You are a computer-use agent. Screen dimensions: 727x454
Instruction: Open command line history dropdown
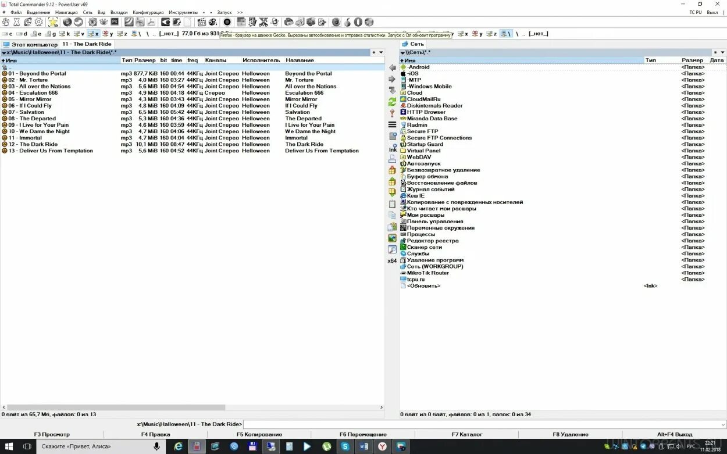(x=722, y=424)
